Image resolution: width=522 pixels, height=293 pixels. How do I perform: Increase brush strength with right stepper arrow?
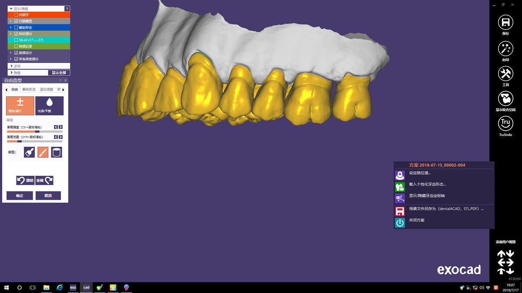60,127
